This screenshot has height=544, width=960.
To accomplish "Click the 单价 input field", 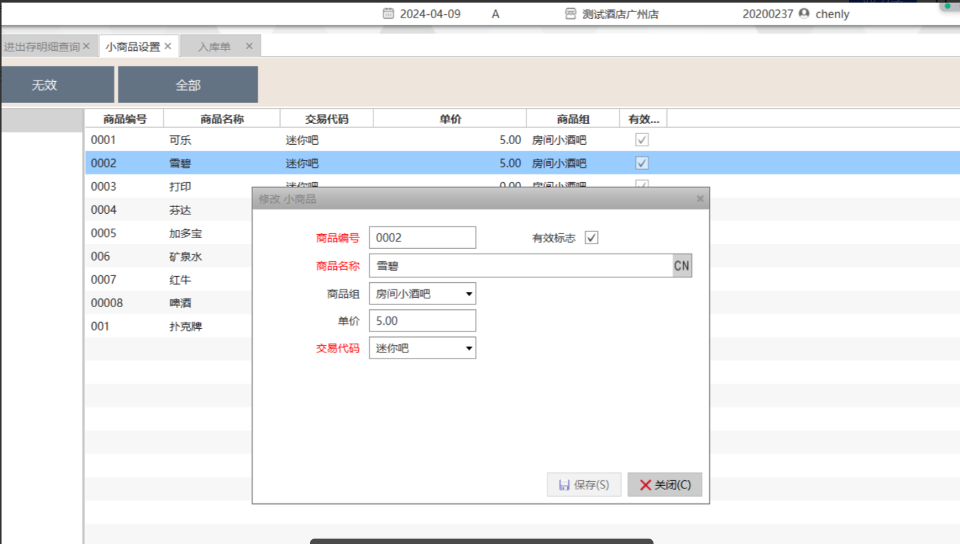I will (422, 321).
